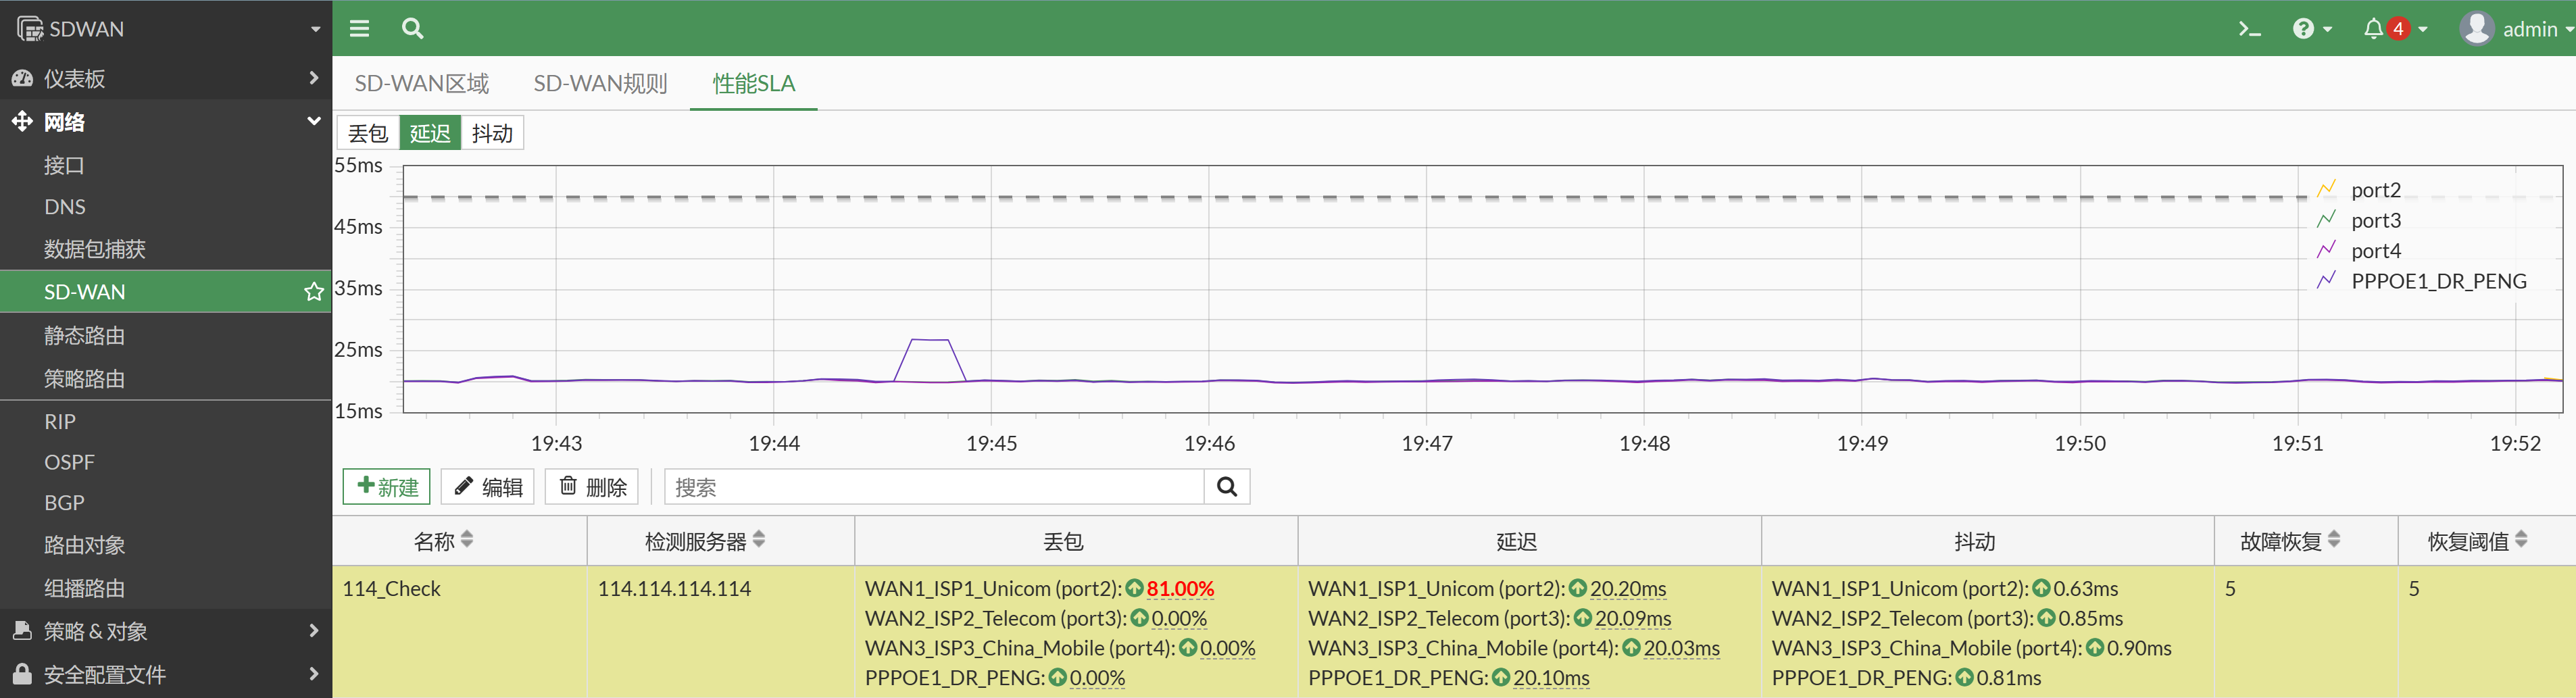Open the search magnifier in top bar
The image size is (2576, 698).
tap(412, 29)
